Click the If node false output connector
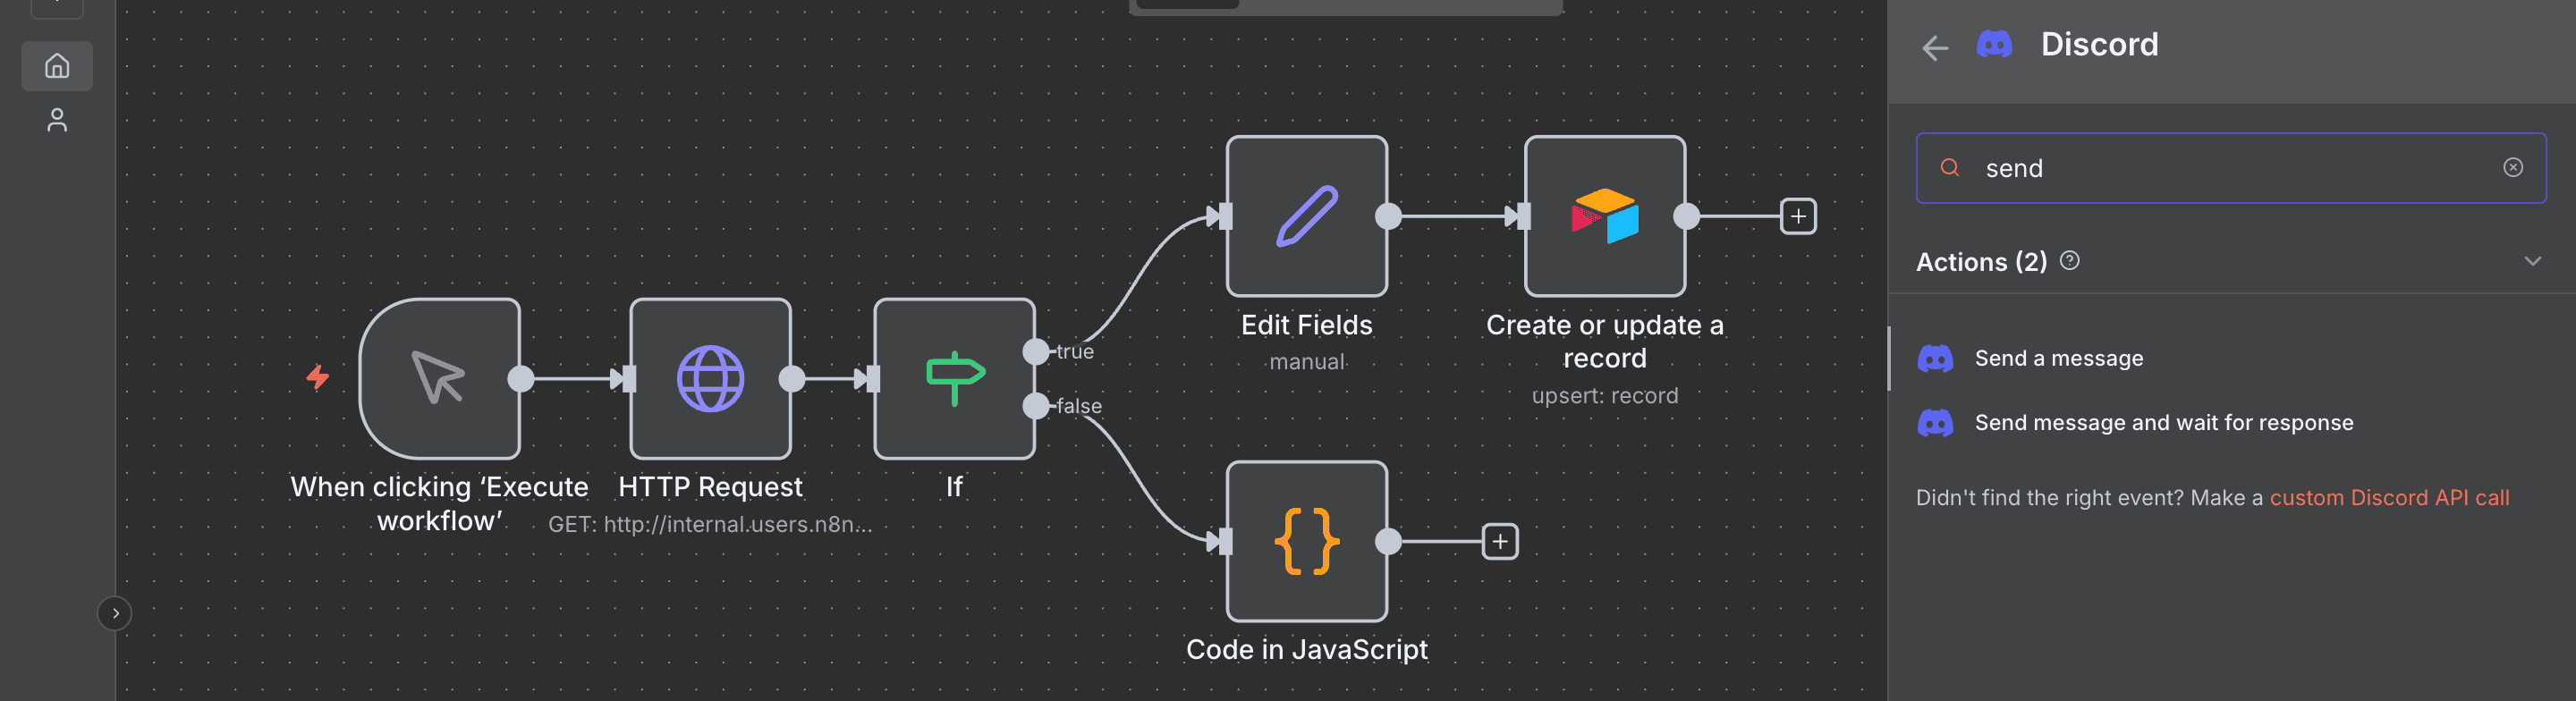Viewport: 2576px width, 701px height. coord(1036,406)
